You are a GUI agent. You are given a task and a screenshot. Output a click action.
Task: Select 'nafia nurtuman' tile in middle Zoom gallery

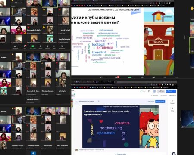coord(33,99)
